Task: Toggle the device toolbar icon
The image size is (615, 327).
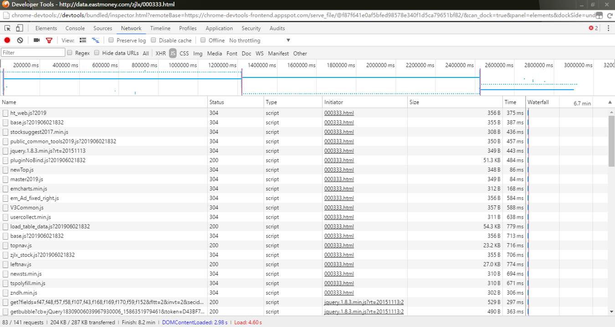Action: pos(19,28)
